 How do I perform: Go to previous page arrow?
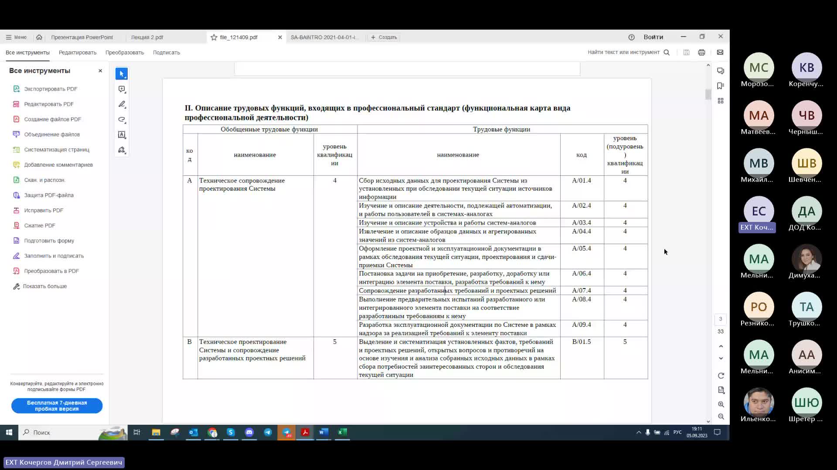(x=721, y=346)
